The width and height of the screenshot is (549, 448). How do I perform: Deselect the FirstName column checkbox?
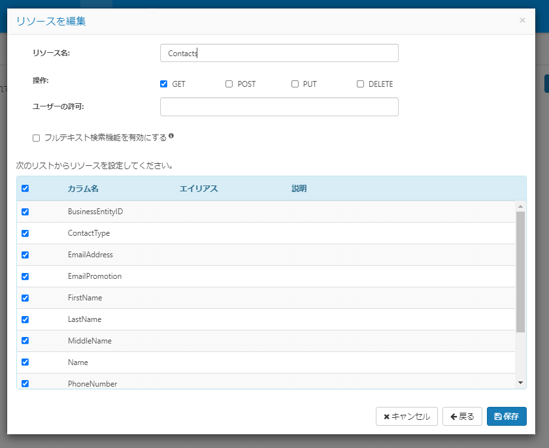pos(25,298)
